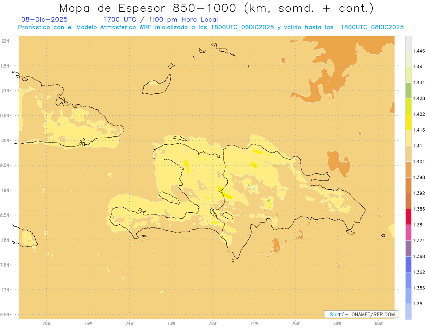The image size is (425, 328).
Task: Click the '1.416' legend value
Action: (x=419, y=130)
